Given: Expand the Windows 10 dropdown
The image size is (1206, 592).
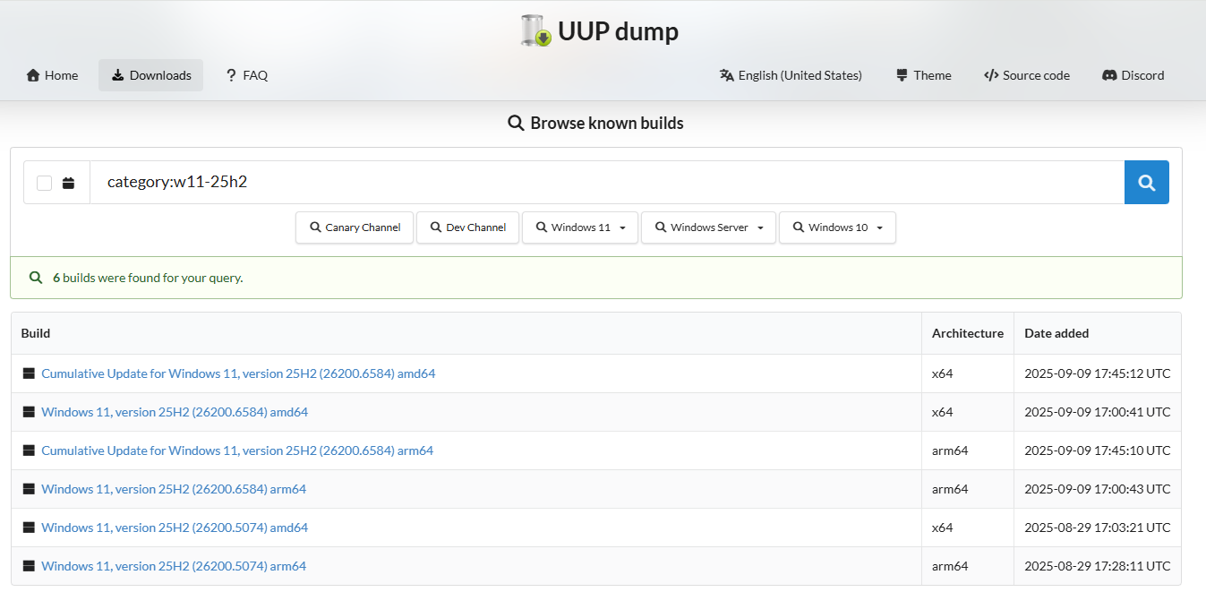Looking at the screenshot, I should pyautogui.click(x=837, y=227).
